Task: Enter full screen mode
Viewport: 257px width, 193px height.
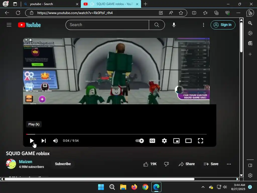Action: [201, 141]
